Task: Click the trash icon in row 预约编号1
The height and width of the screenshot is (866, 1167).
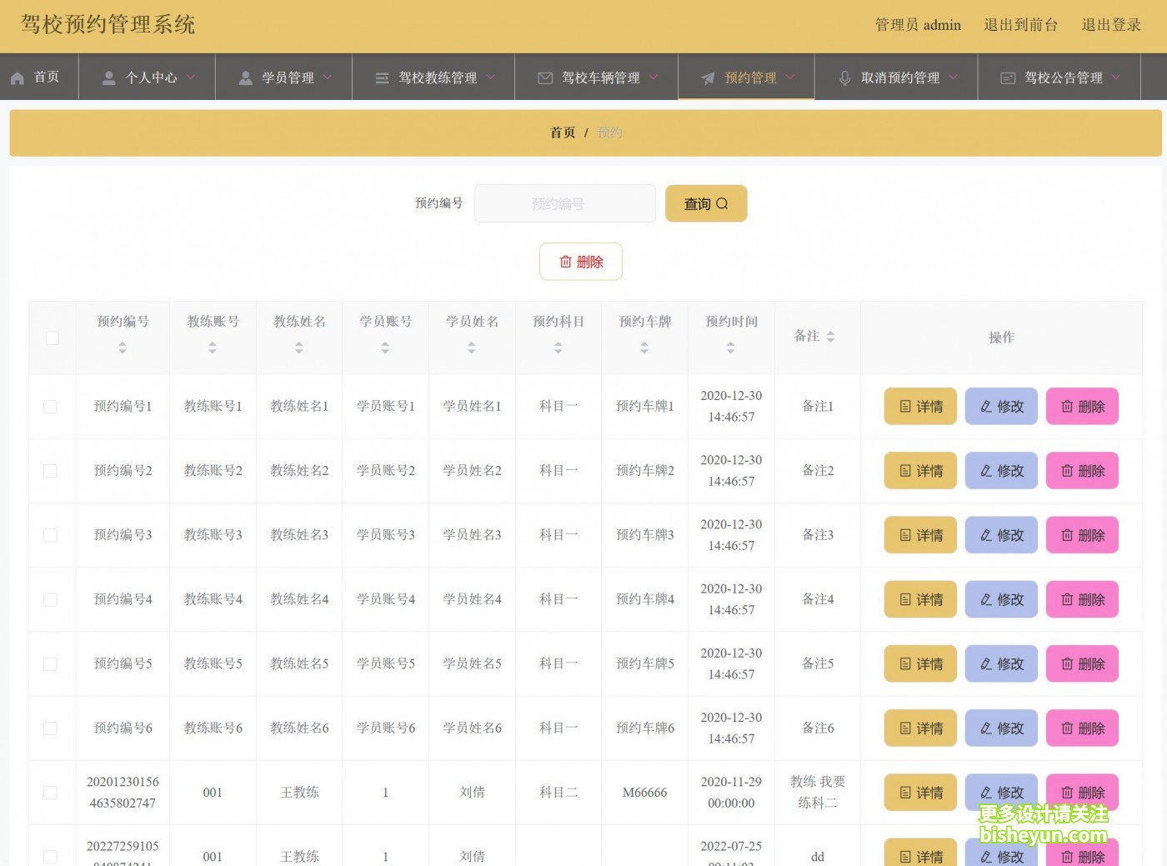Action: [x=1067, y=407]
